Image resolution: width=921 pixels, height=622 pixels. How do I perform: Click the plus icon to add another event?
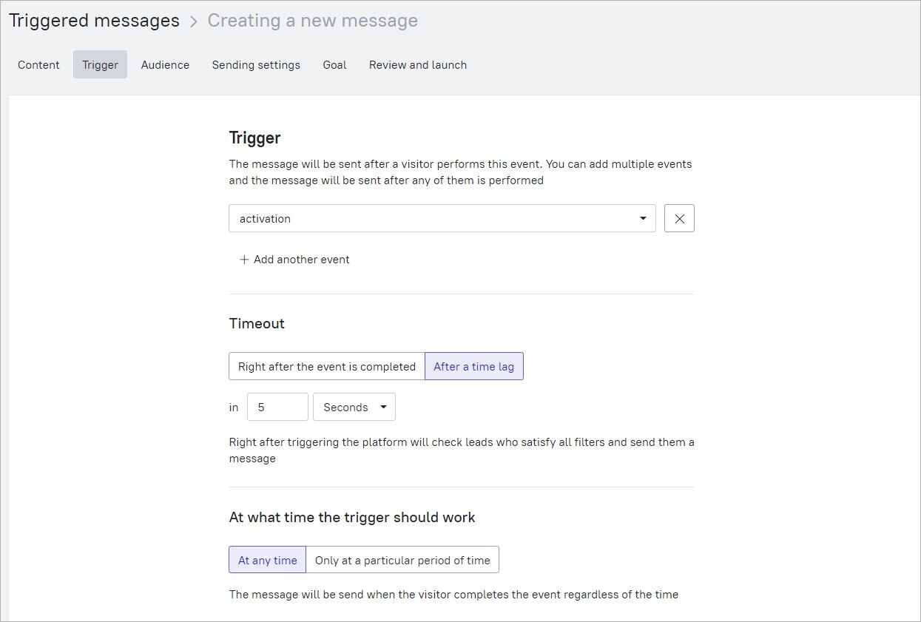[244, 260]
